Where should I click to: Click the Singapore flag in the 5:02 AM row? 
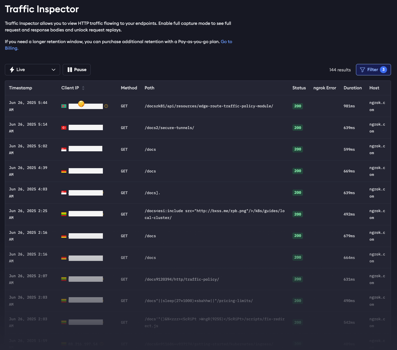64,149
